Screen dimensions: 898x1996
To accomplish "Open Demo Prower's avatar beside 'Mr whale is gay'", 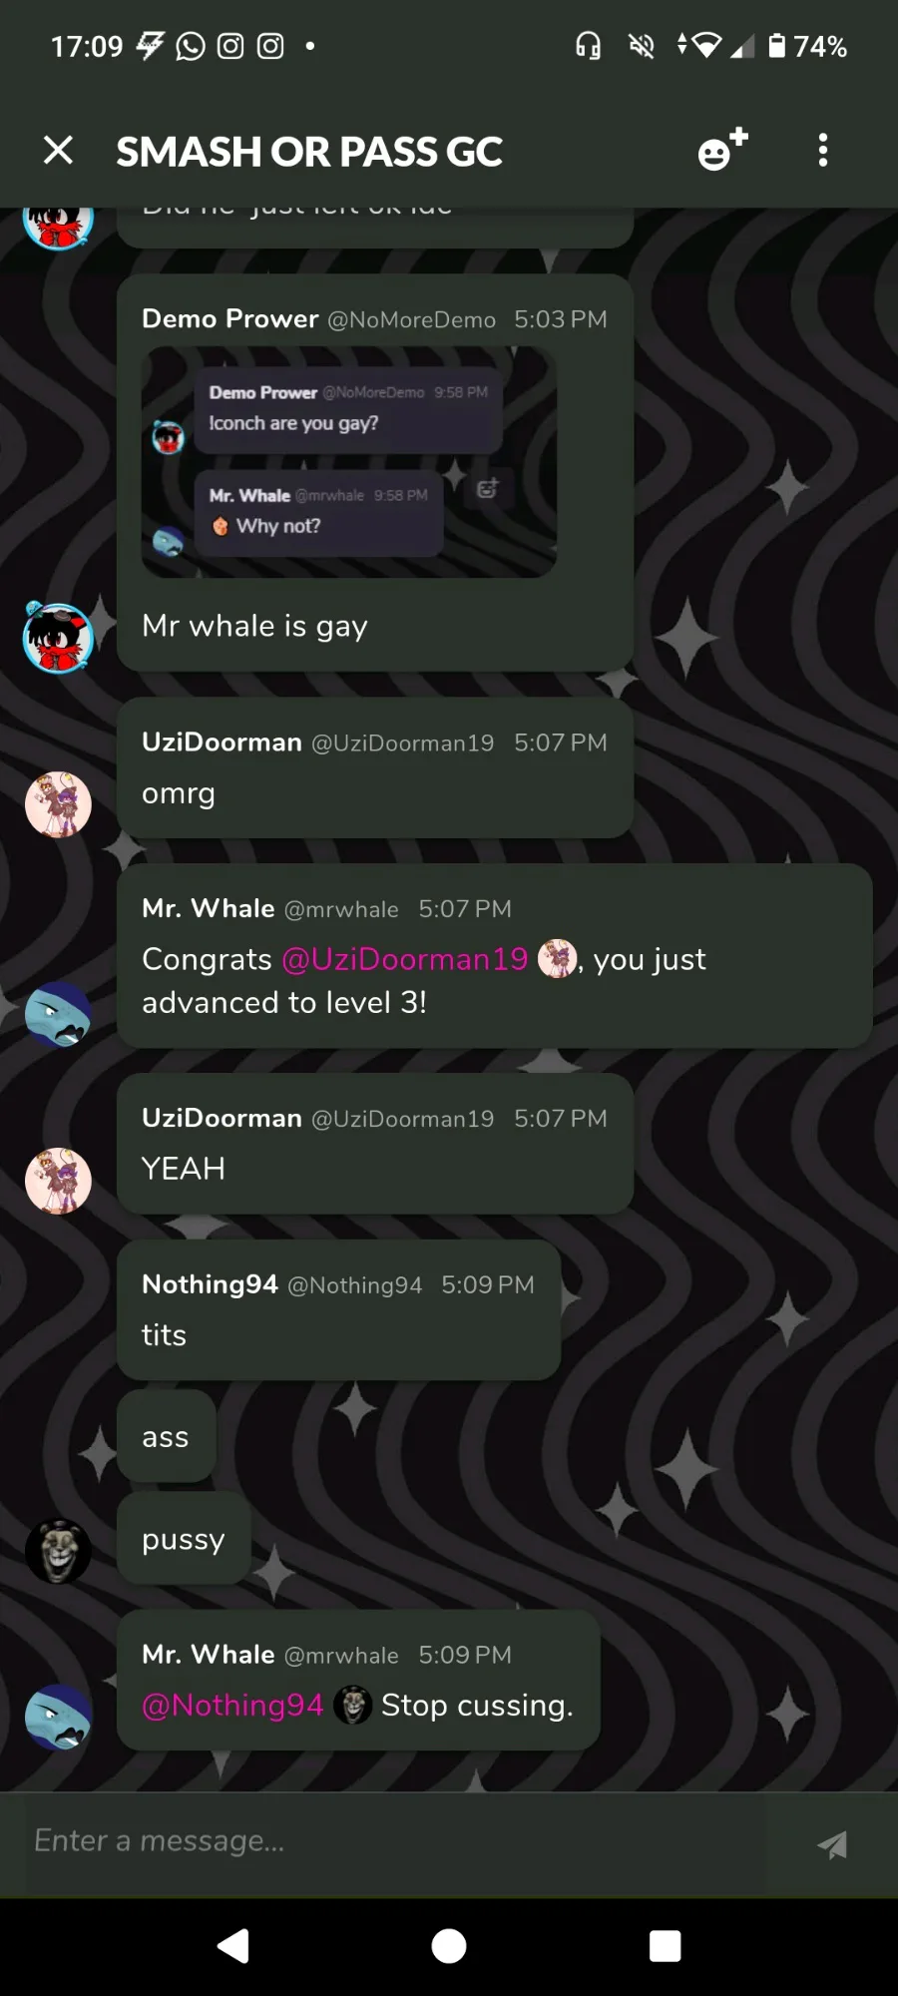I will 58,638.
